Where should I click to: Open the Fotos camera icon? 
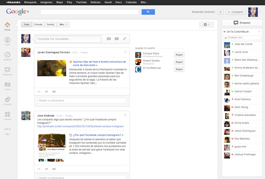[x=8, y=86]
